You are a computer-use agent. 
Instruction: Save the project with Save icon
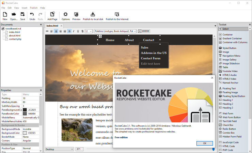tap(22, 16)
